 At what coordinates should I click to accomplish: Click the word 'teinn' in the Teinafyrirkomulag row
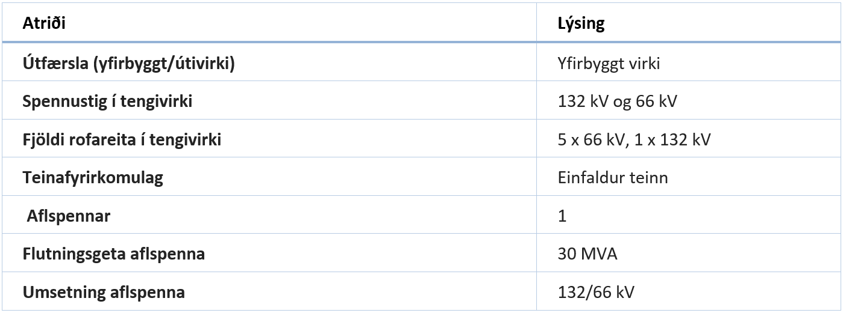coord(649,178)
